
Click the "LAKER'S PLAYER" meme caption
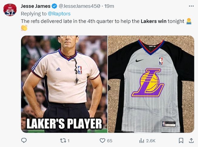coord(64,123)
